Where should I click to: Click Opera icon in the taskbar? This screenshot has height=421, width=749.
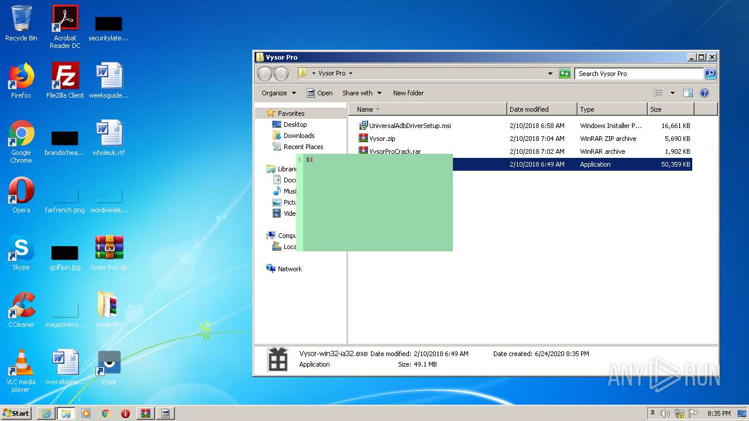point(125,413)
